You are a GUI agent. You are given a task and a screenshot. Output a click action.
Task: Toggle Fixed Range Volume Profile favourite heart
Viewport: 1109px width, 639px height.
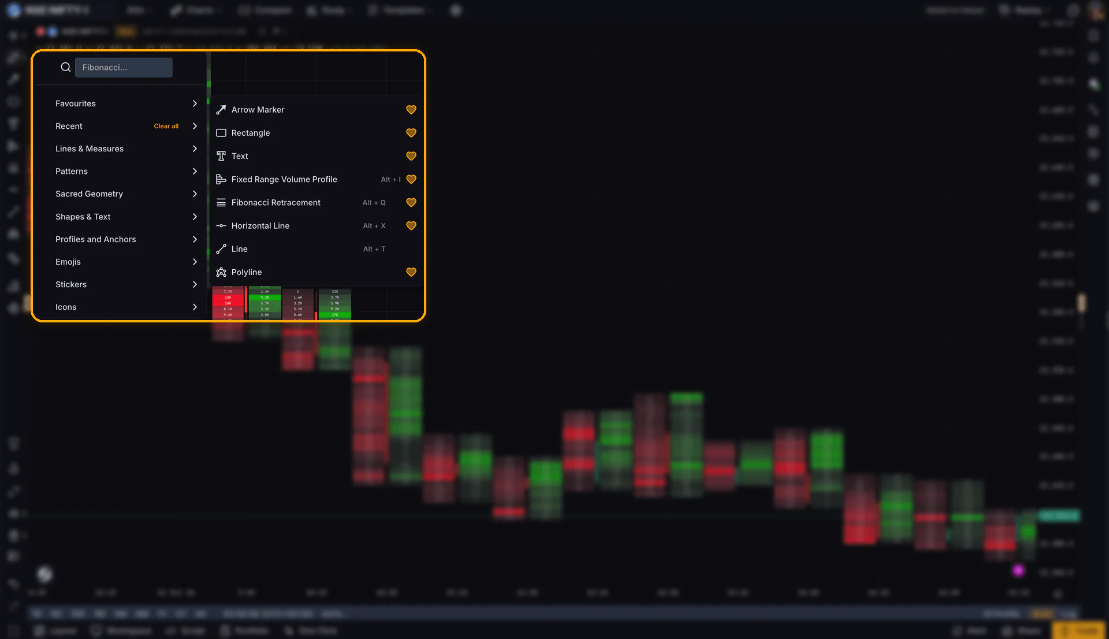coord(411,179)
